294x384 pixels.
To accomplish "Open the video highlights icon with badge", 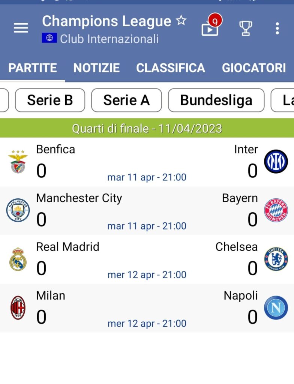I will (210, 28).
